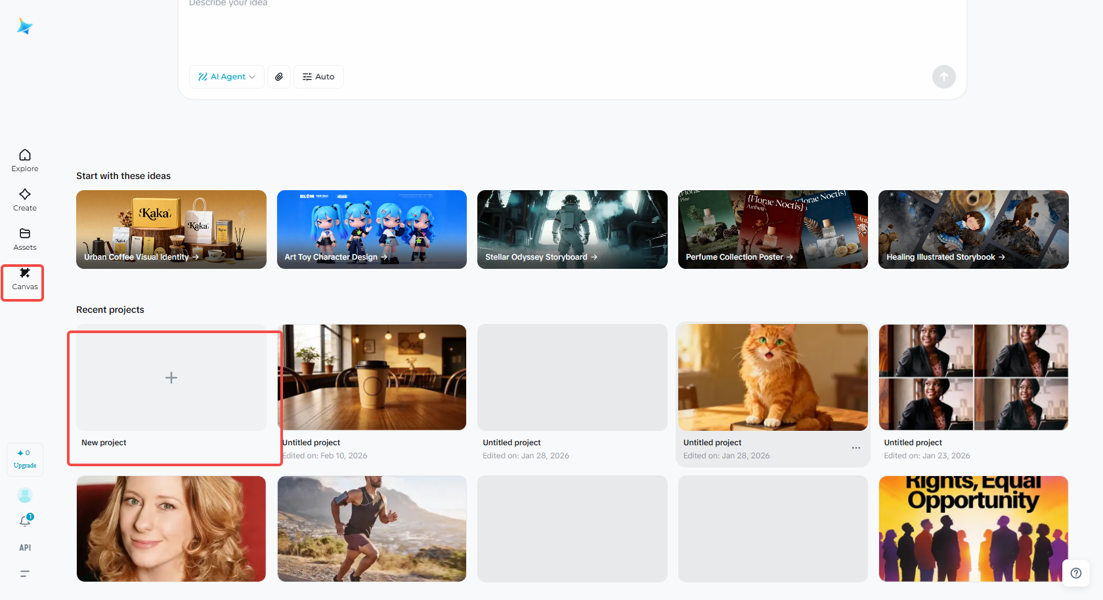This screenshot has height=600, width=1103.
Task: Click the paperclip attachment icon
Action: [x=278, y=76]
